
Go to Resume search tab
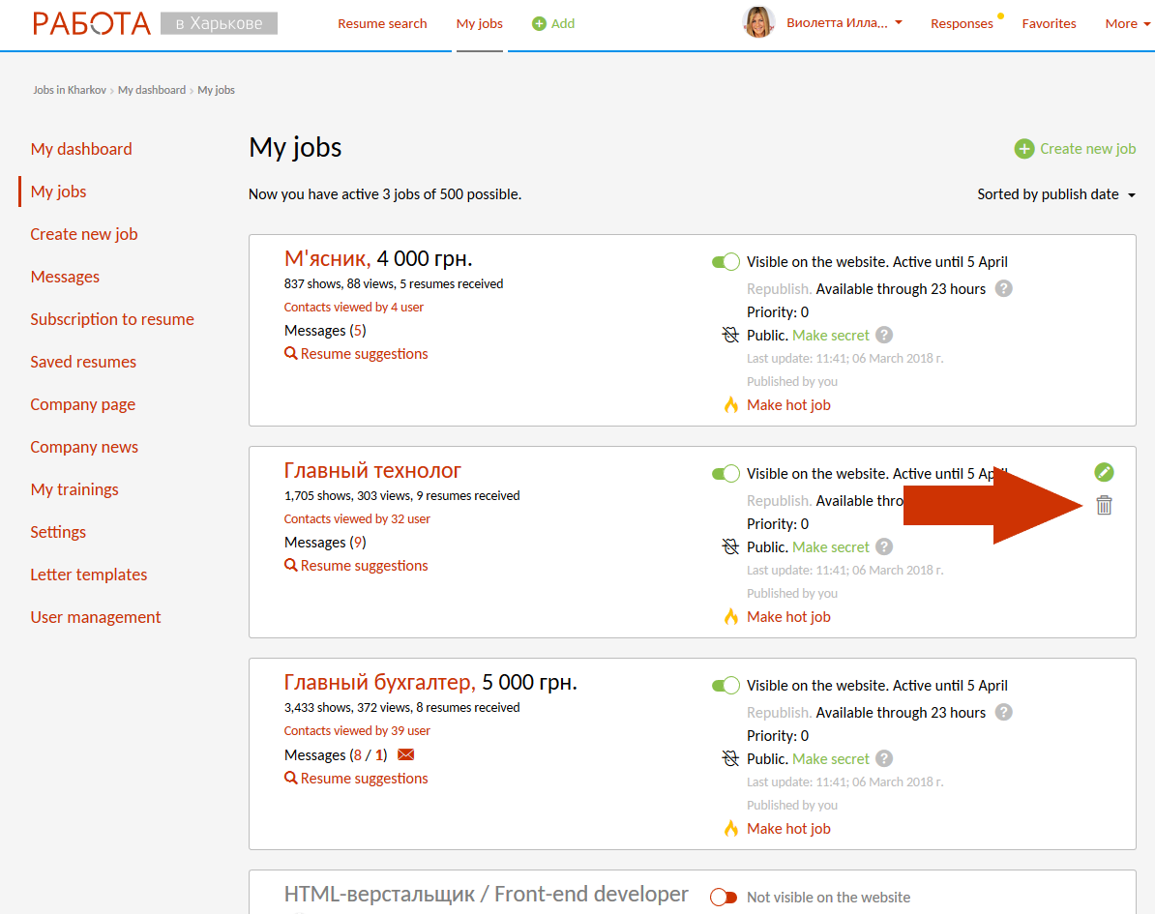click(382, 23)
